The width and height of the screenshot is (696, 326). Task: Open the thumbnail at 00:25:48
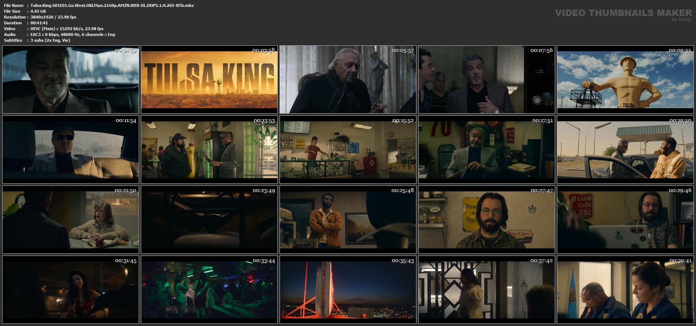click(x=348, y=220)
